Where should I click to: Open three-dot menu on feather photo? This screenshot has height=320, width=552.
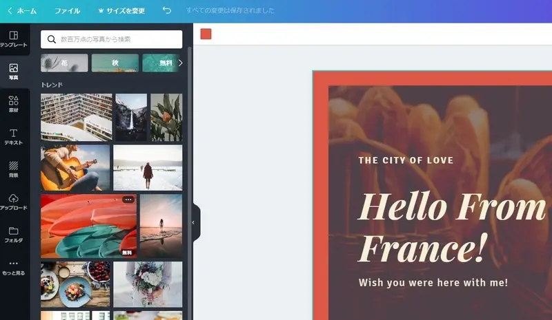pos(128,200)
